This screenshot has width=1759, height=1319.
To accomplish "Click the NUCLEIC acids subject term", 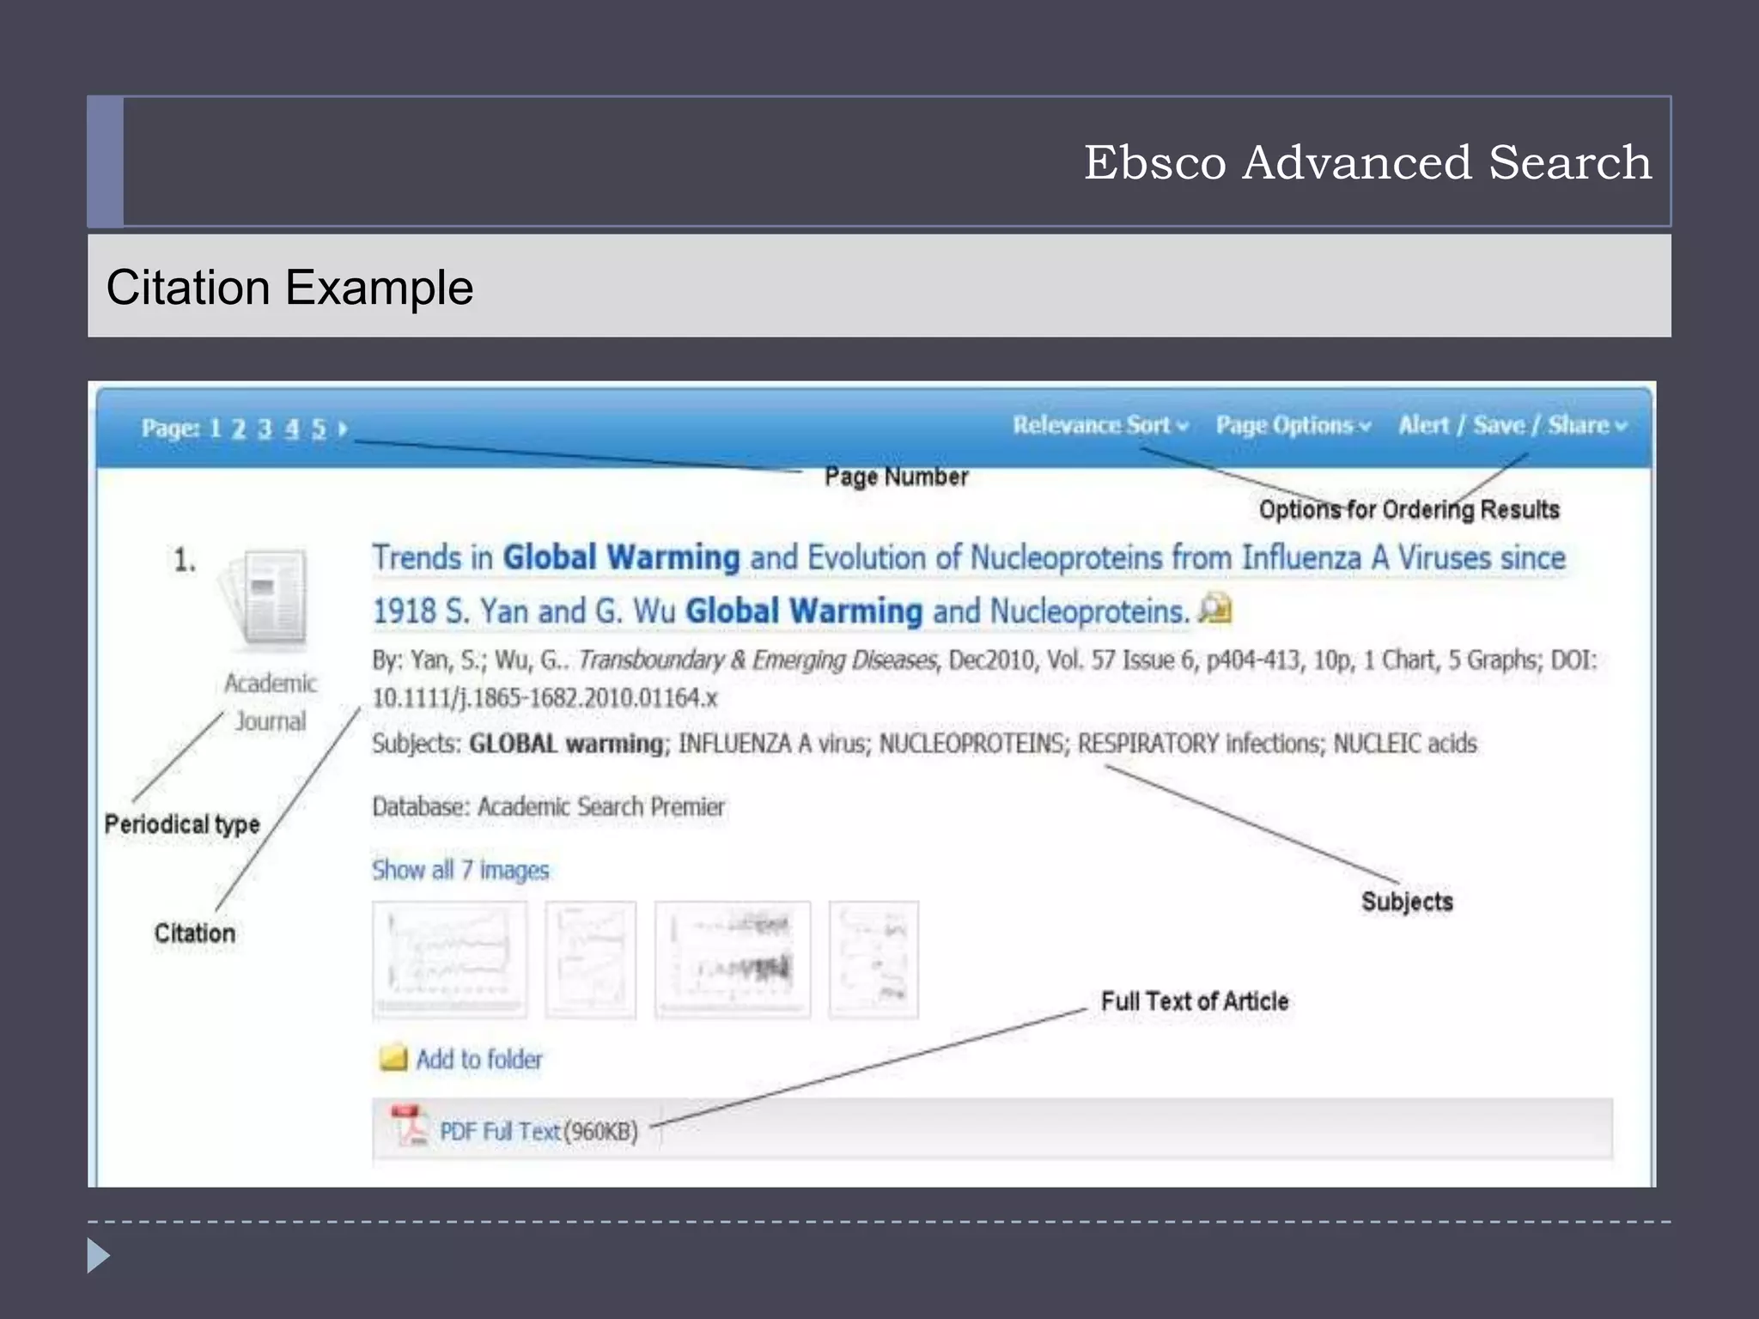I will pos(1405,744).
